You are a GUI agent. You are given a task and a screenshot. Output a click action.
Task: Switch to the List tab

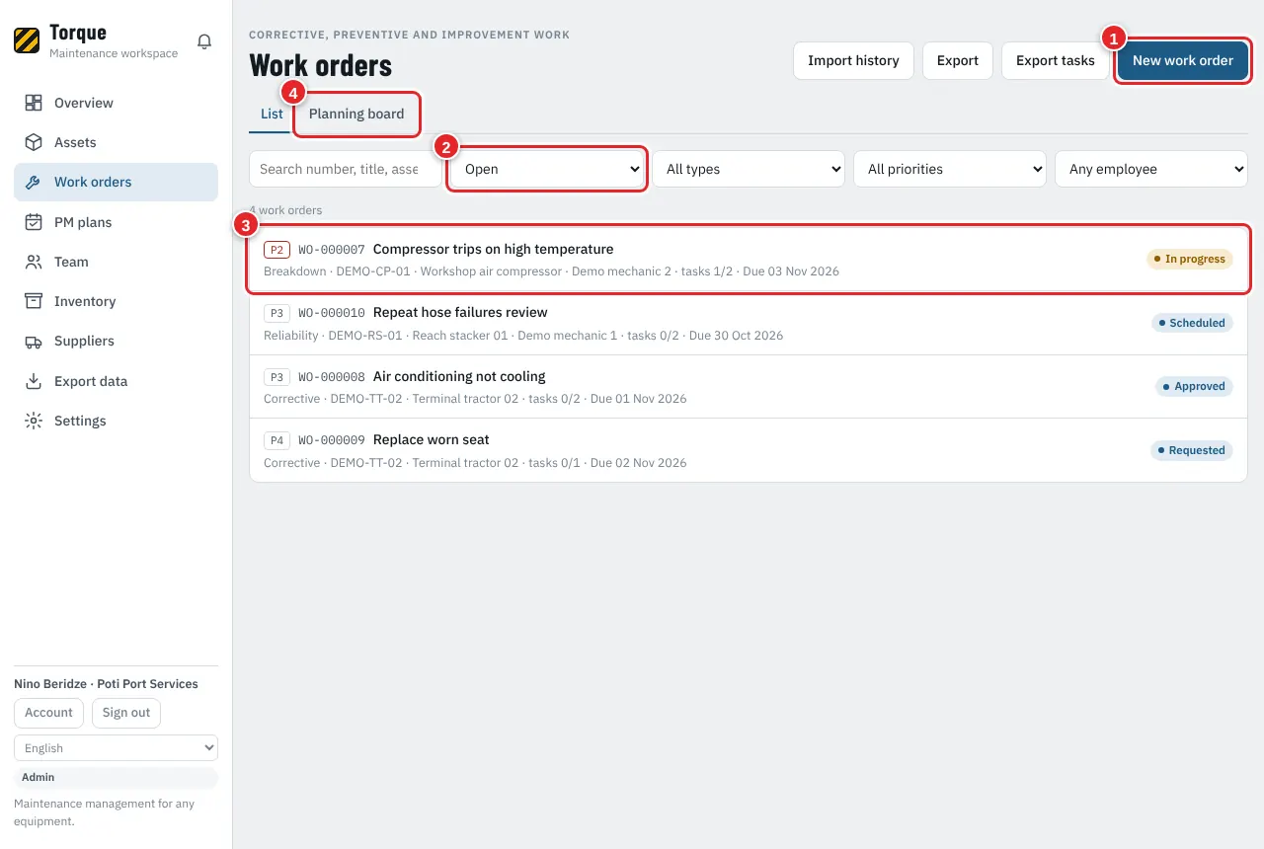pyautogui.click(x=272, y=114)
